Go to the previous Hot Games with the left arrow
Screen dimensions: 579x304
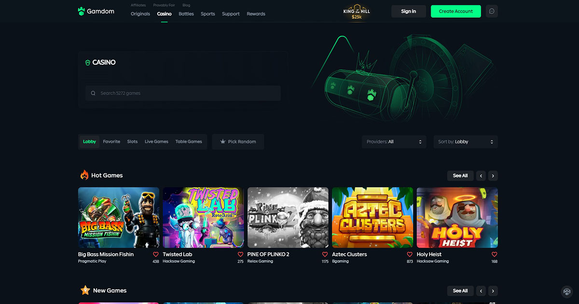pos(481,176)
